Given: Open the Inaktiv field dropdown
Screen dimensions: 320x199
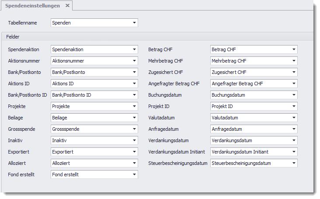Looking at the screenshot, I should (x=134, y=140).
